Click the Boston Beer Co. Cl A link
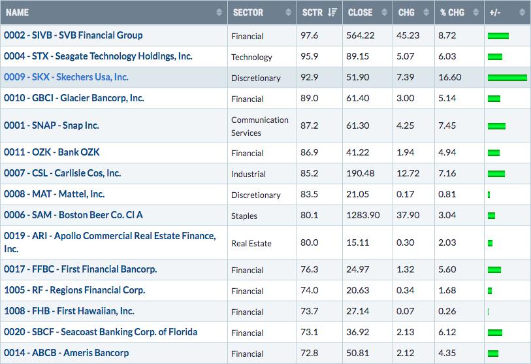Screen dimensions: 531x364 point(73,215)
